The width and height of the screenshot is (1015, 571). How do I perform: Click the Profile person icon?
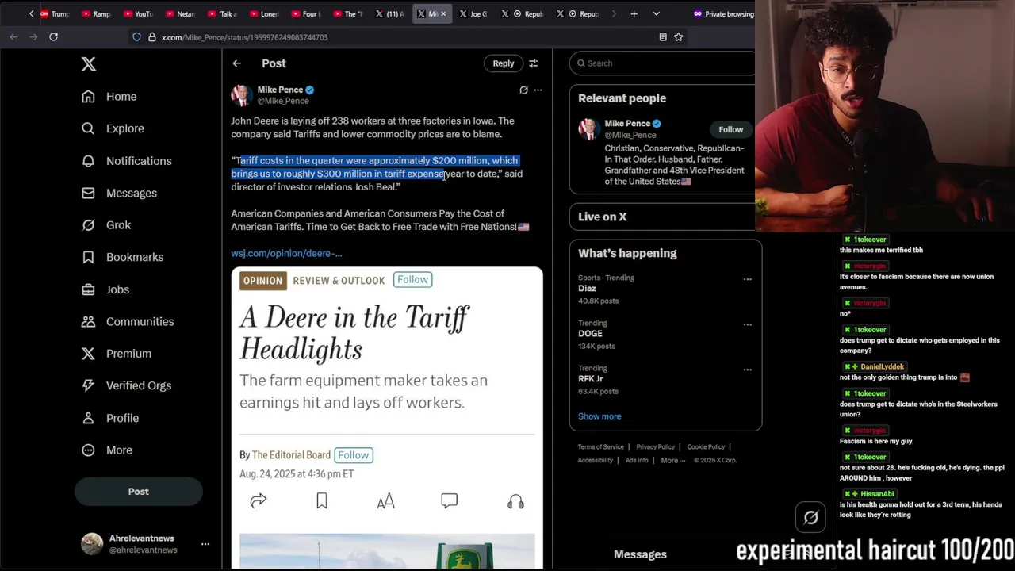(x=88, y=418)
